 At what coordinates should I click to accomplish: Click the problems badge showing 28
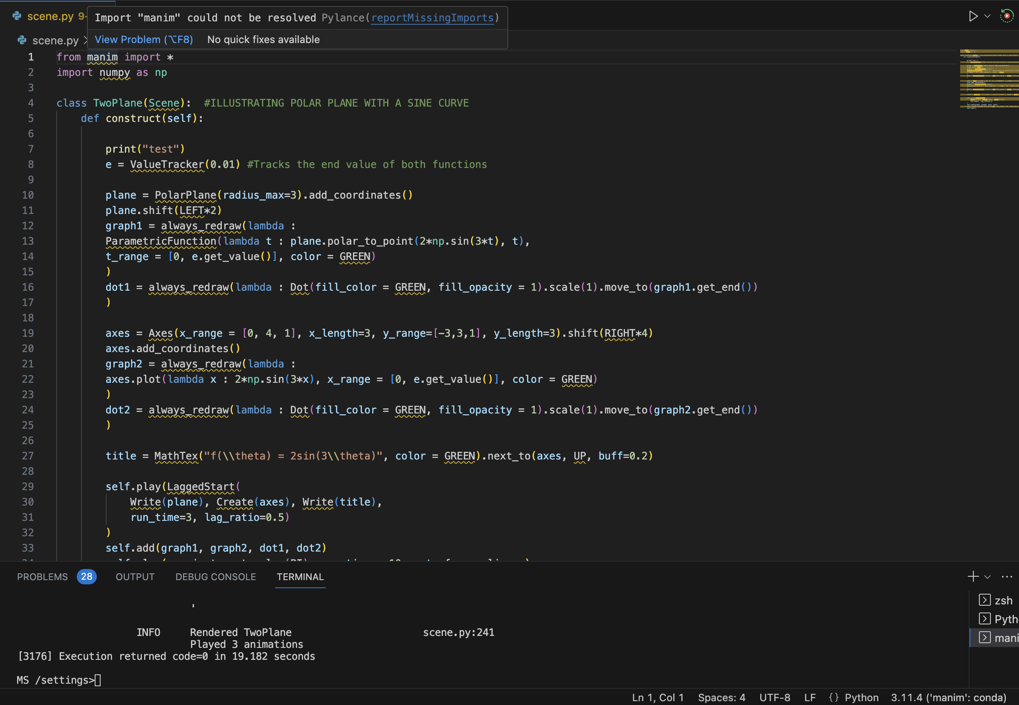(87, 577)
